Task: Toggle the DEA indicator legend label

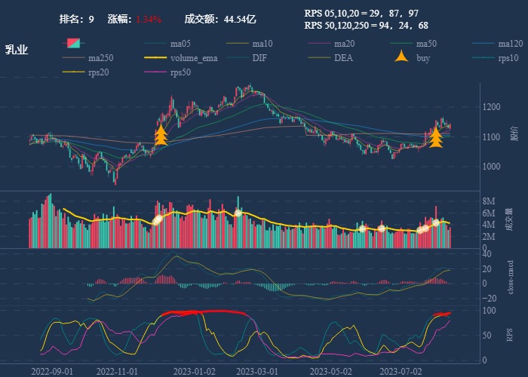Action: click(343, 58)
